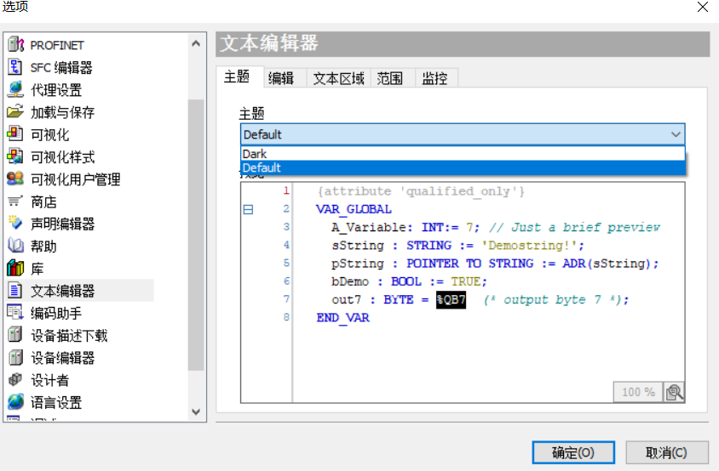Choose Default from the theme list
Image resolution: width=719 pixels, height=471 pixels.
(x=463, y=168)
